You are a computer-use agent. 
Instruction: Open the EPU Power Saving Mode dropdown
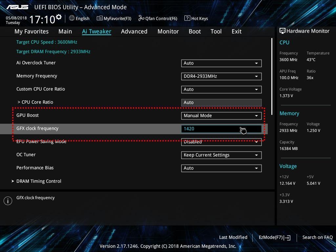coord(221,142)
